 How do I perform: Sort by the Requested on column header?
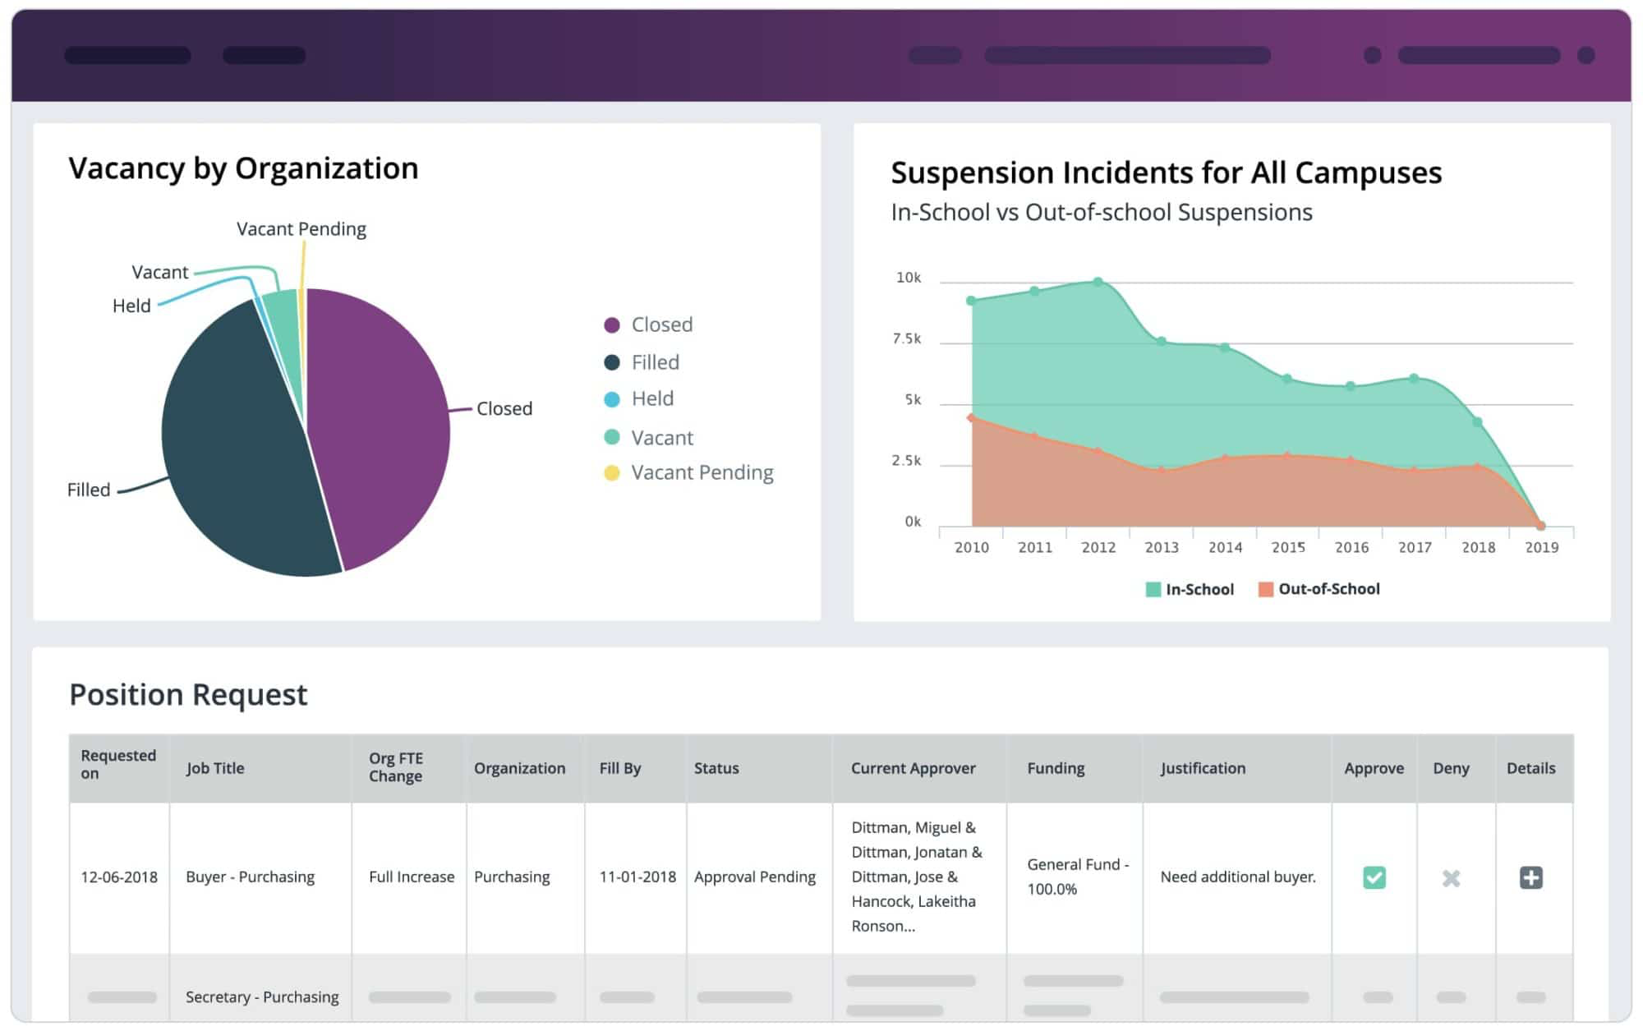tap(118, 767)
